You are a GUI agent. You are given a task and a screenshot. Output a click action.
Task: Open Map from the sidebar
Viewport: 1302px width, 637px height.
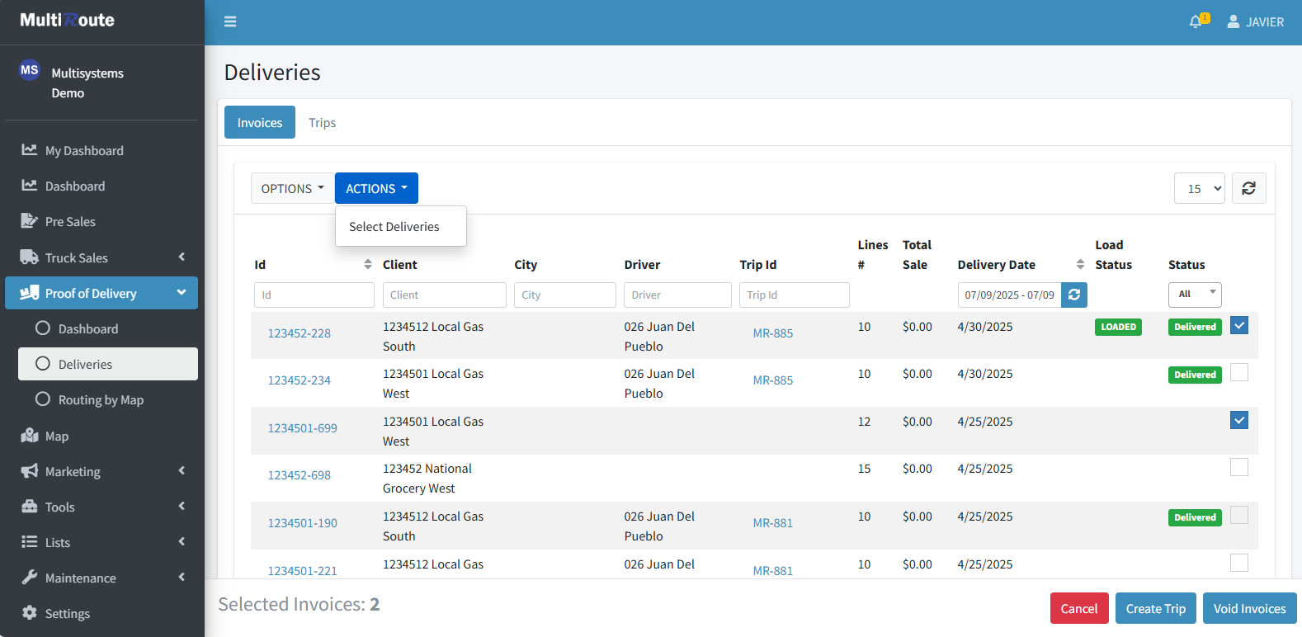coord(57,436)
